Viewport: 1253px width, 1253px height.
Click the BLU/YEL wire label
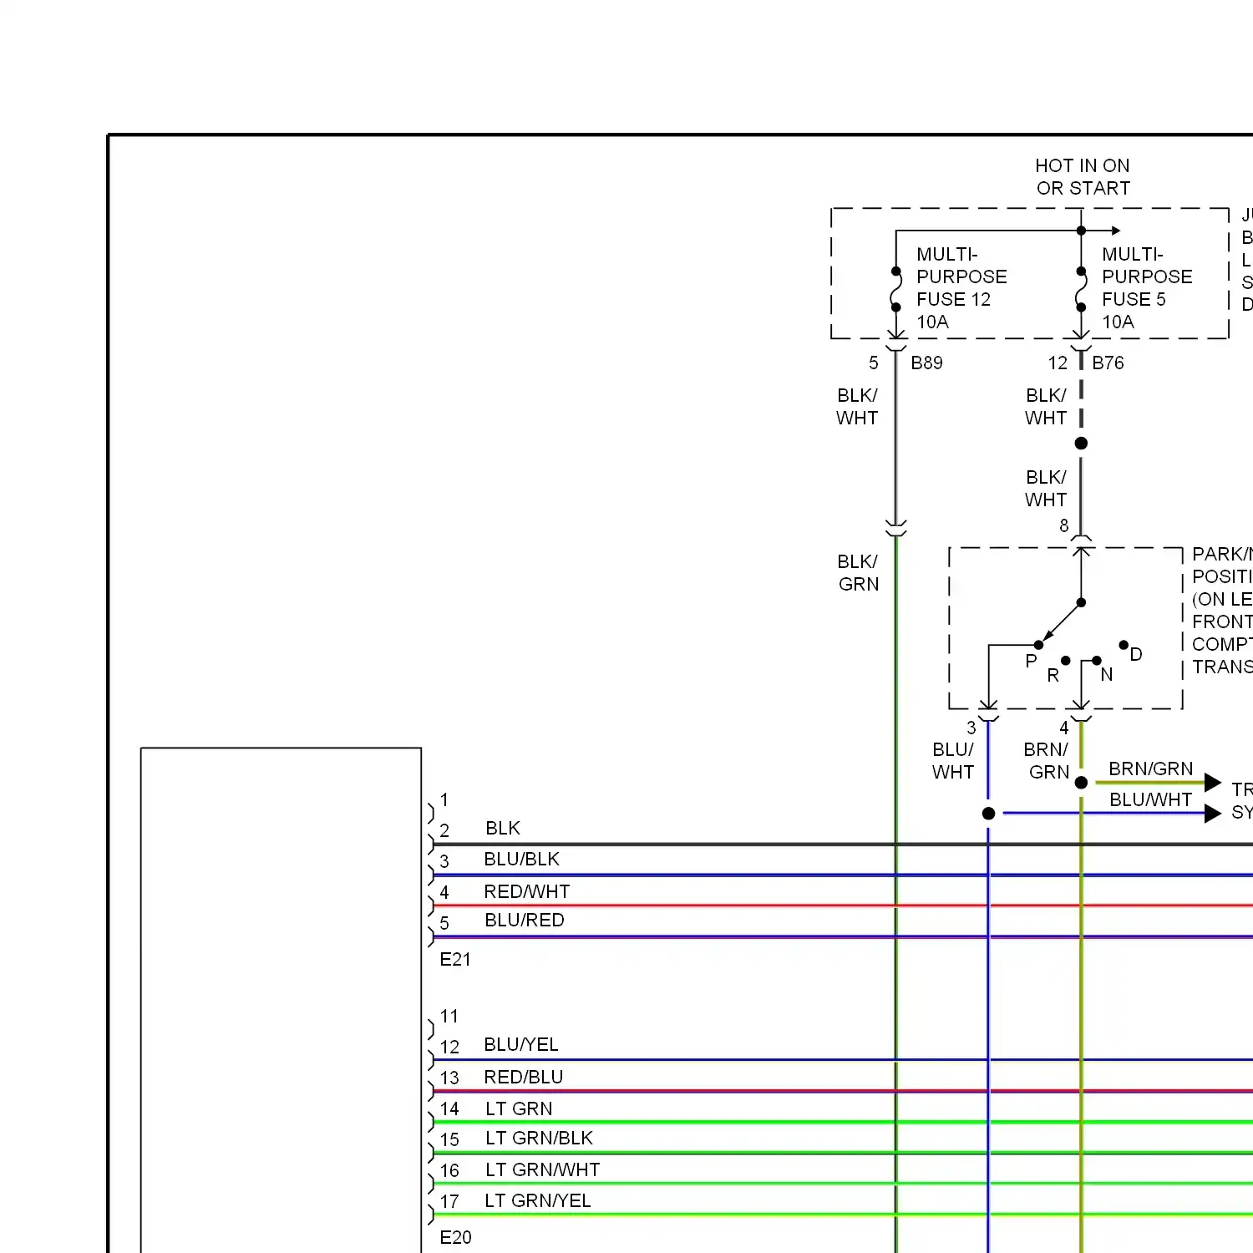[x=521, y=1044]
